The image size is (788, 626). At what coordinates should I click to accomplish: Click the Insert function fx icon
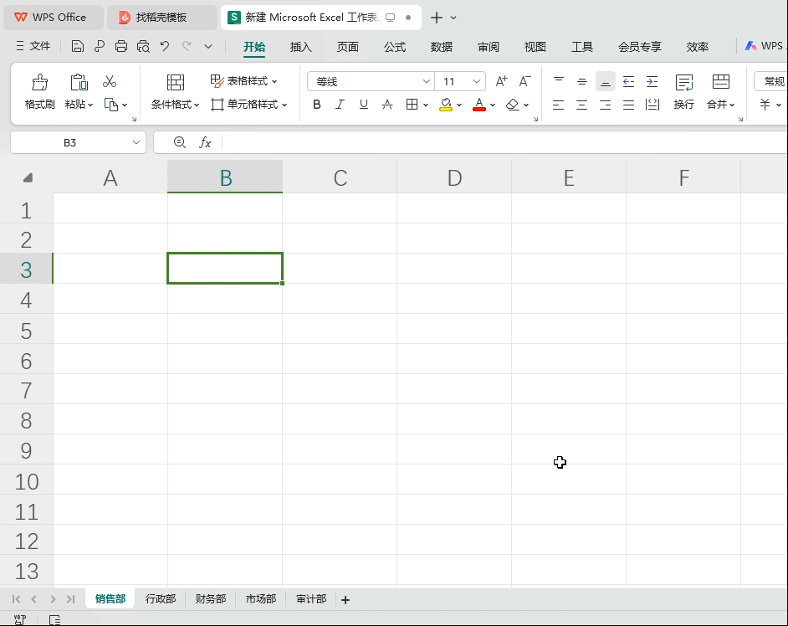205,143
